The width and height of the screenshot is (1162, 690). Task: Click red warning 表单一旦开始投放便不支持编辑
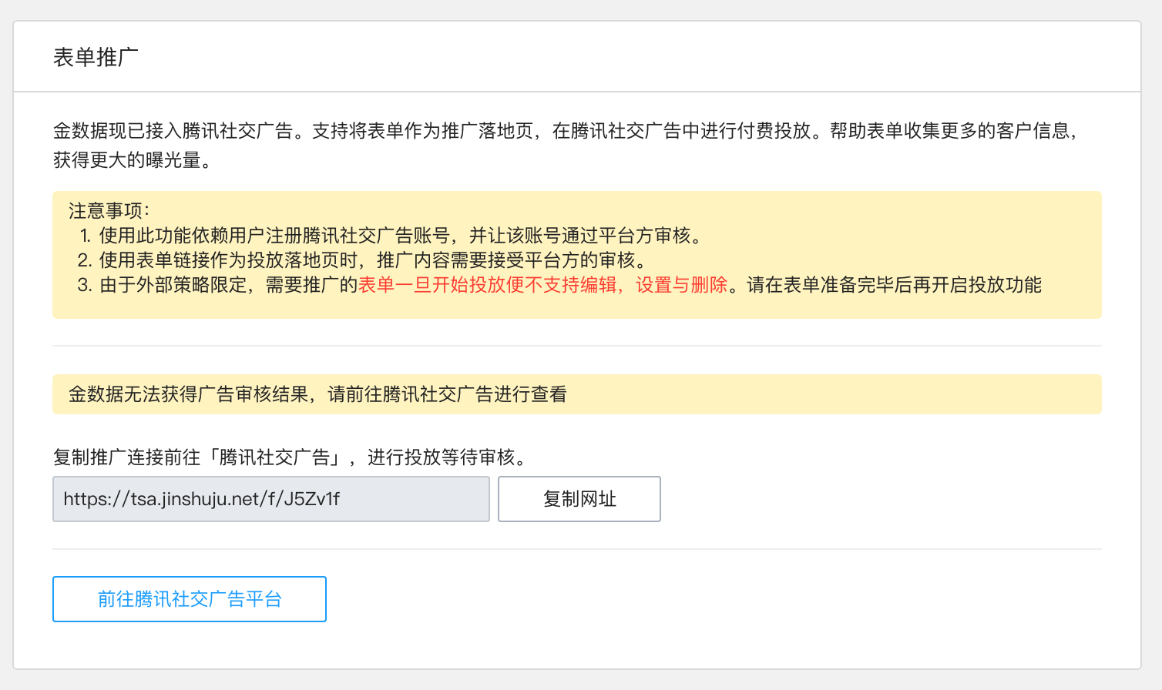click(x=488, y=285)
